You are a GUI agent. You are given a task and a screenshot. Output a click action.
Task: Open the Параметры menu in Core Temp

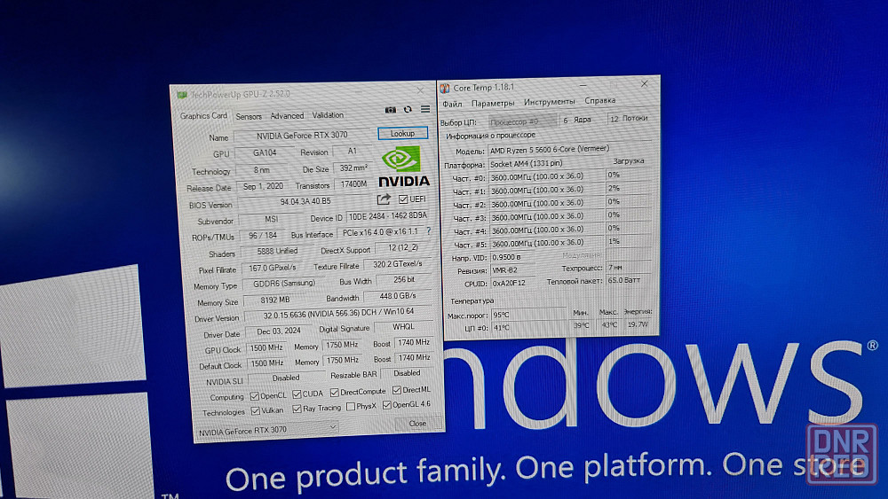pos(493,103)
